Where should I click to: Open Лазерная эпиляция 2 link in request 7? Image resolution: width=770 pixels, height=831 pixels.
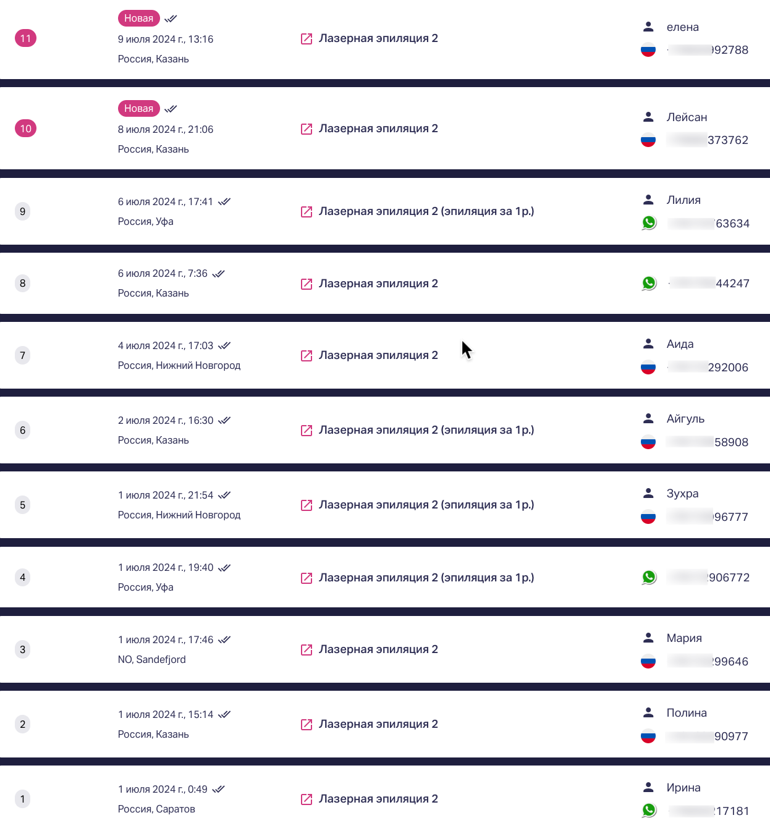tap(378, 355)
